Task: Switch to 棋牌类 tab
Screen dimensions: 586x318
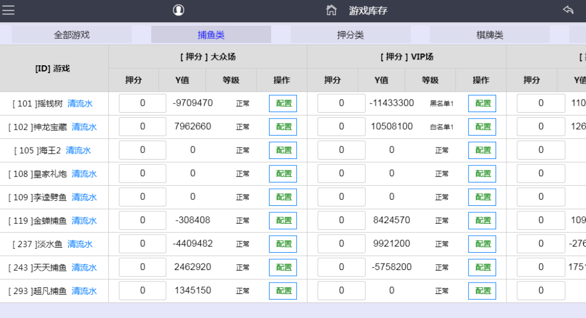Action: point(489,35)
